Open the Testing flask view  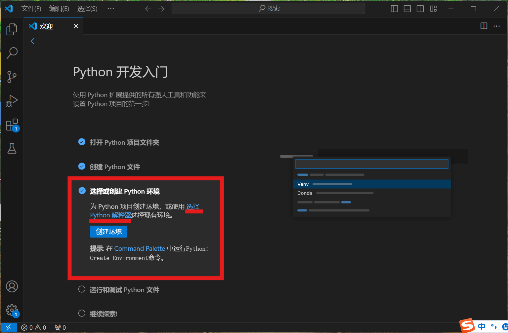tap(12, 148)
